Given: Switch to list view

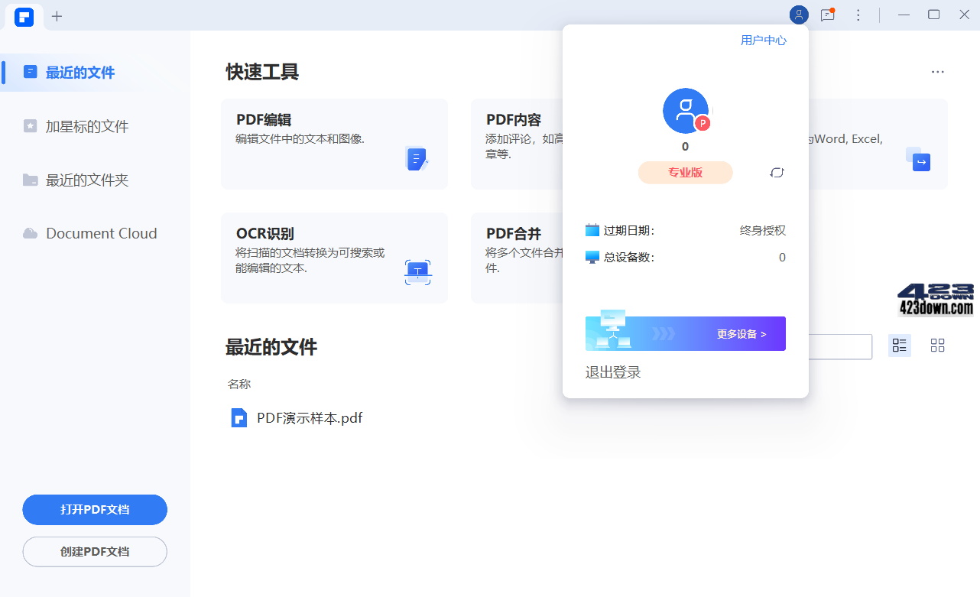Looking at the screenshot, I should (899, 346).
